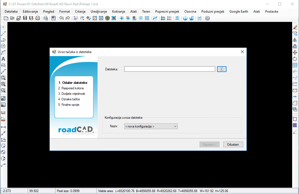Click the Redo arrow in the toolbar
The height and width of the screenshot is (194, 299).
pyautogui.click(x=68, y=18)
